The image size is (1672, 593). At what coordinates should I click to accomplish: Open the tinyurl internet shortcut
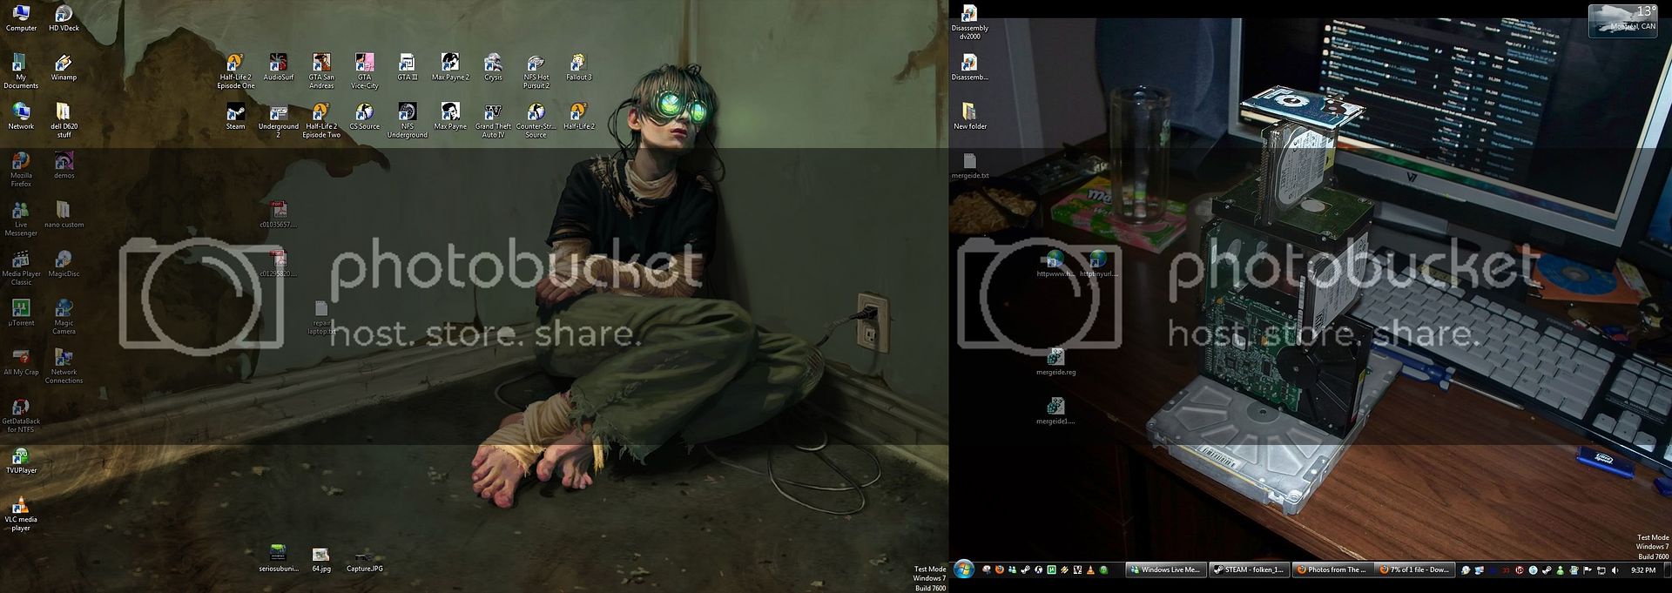coord(1098,264)
